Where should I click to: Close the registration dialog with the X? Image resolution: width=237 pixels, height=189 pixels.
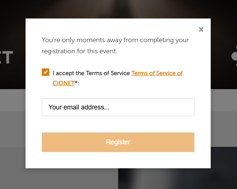[x=201, y=30]
